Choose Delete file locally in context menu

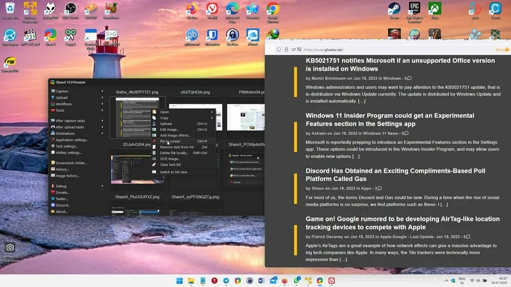coord(183,153)
